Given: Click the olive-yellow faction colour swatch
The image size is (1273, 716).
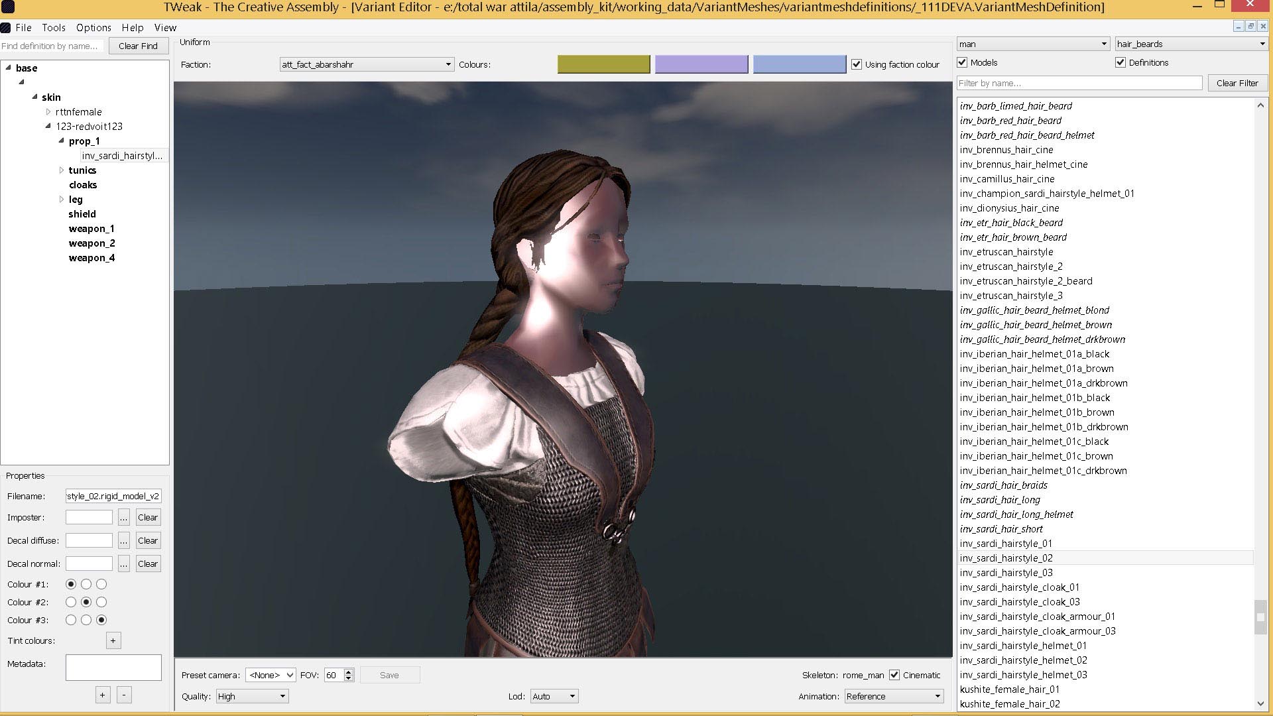Looking at the screenshot, I should 603,64.
